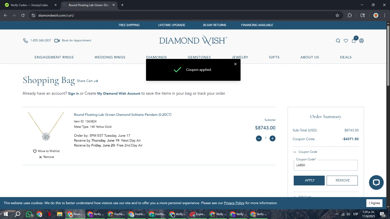This screenshot has height=219, width=390.
Task: Accept cookies with I Agree button
Action: point(374,203)
